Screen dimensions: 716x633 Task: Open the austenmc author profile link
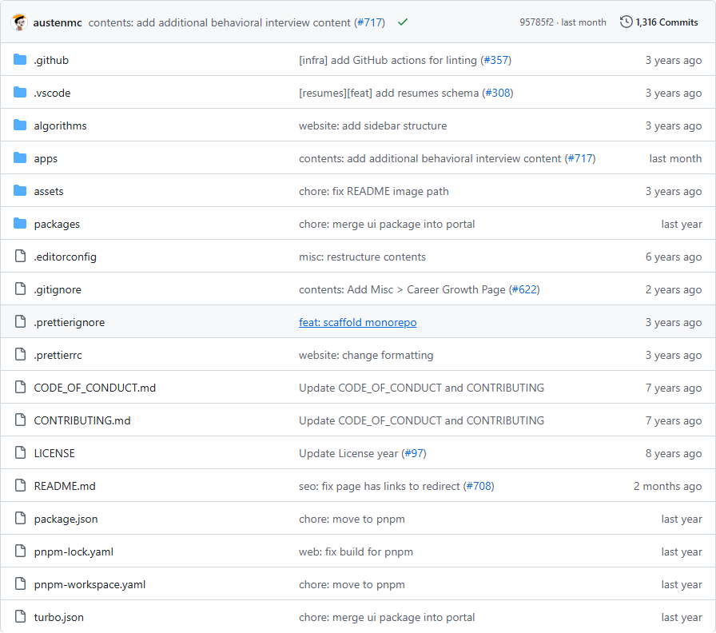click(58, 22)
